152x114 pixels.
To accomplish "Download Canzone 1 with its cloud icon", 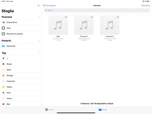I will (x=92, y=17).
